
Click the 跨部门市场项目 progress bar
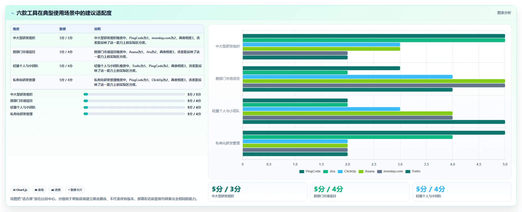[x=134, y=101]
